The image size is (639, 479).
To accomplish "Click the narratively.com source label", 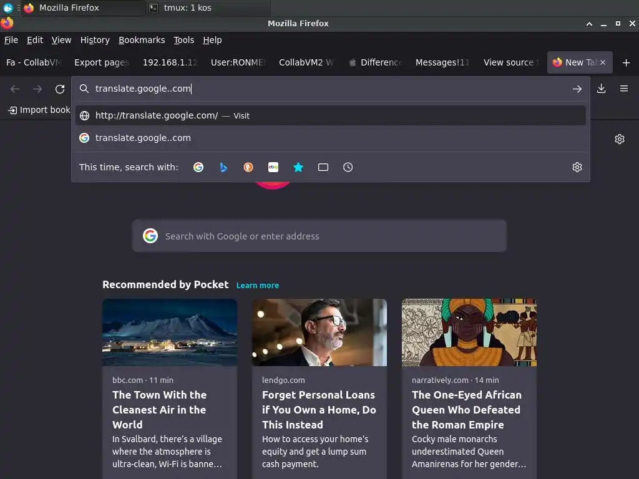I will [x=440, y=380].
